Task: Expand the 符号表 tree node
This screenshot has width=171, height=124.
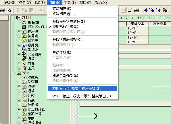Action: coord(19,36)
